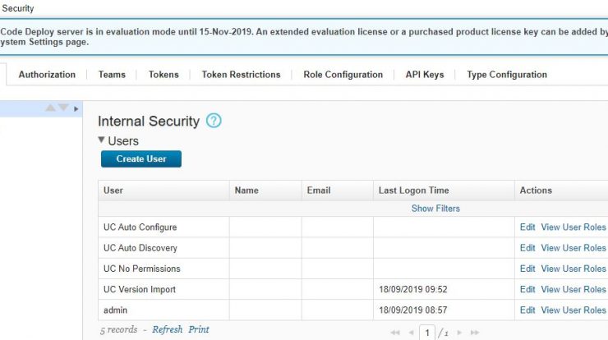This screenshot has width=608, height=340.
Task: Go to previous page of records
Action: tap(411, 333)
